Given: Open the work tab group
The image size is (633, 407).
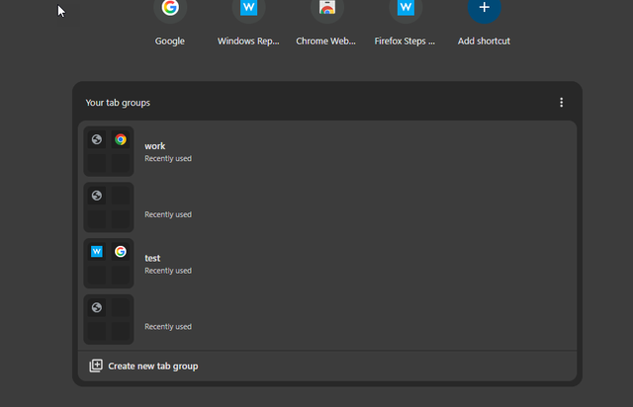Looking at the screenshot, I should click(327, 151).
